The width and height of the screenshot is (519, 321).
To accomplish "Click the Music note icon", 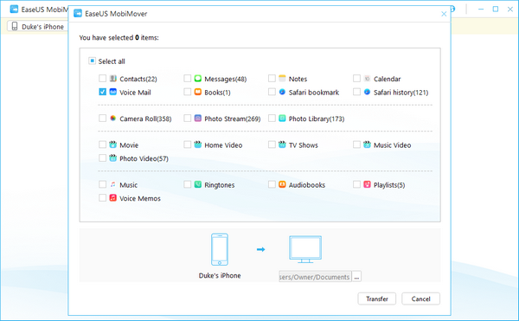I will (112, 184).
